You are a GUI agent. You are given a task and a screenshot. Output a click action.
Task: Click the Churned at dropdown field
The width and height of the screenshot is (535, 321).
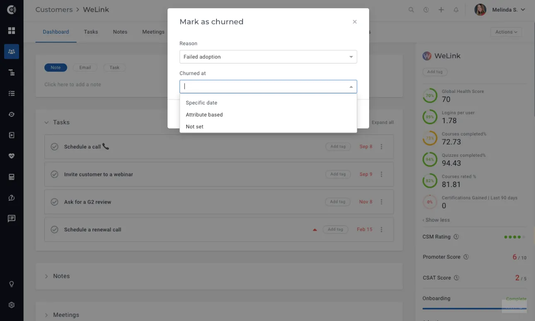268,87
